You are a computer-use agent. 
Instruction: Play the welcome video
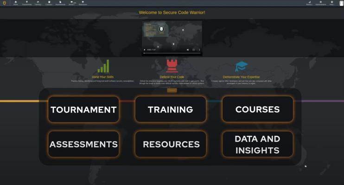click(144, 49)
